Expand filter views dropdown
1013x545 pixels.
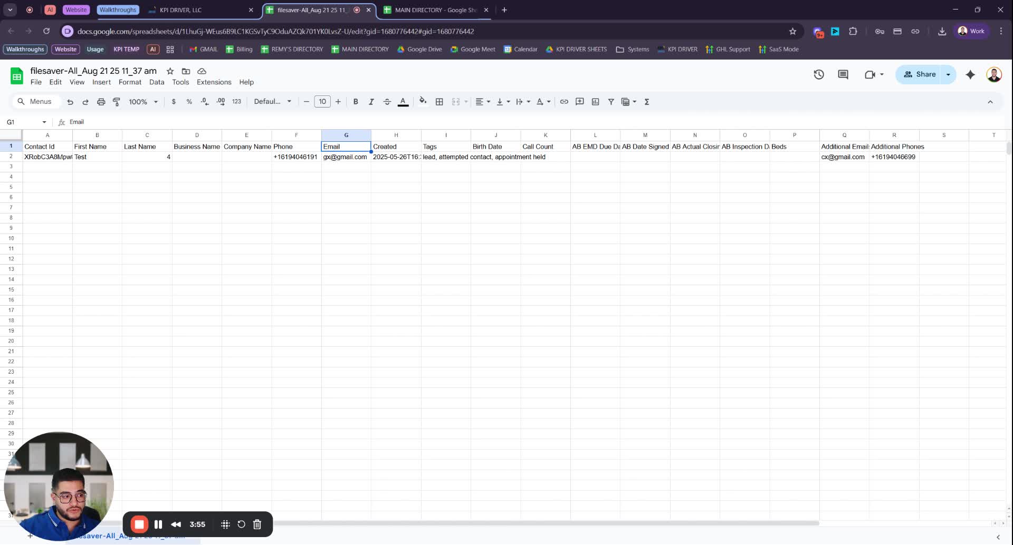tap(634, 102)
